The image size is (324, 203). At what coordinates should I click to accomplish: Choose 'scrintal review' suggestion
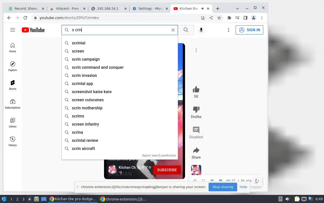(120, 141)
